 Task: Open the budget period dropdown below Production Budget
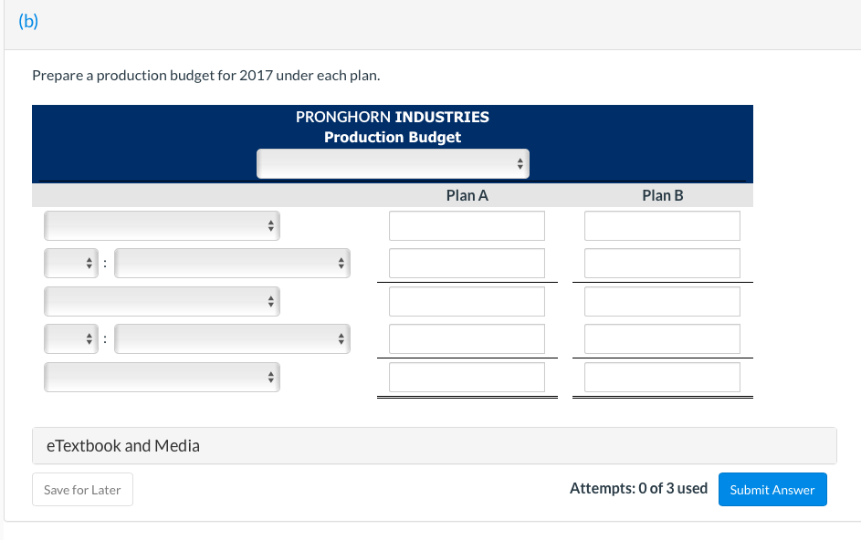393,163
